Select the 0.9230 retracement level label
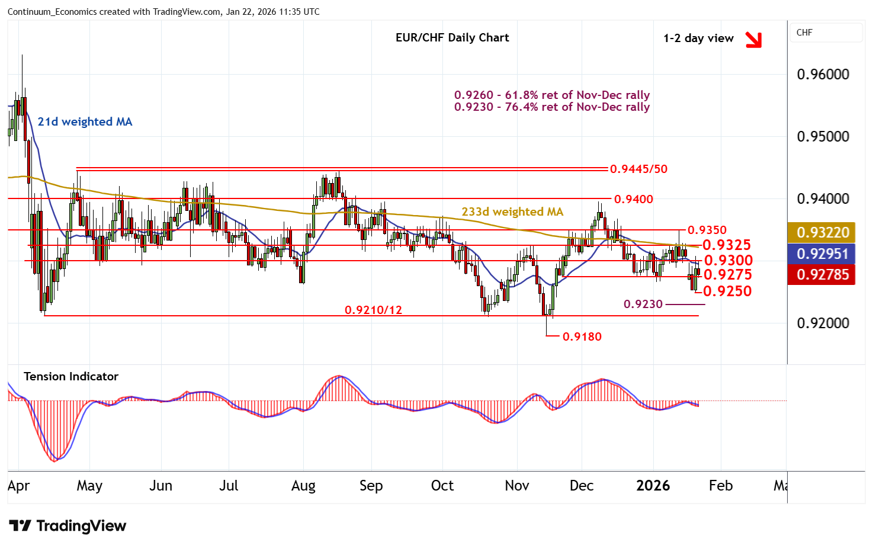 tap(643, 304)
